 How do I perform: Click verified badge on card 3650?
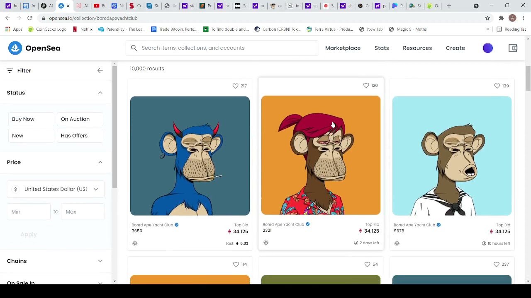pos(177,225)
